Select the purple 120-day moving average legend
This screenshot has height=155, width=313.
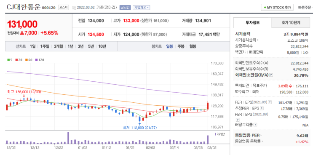coord(40,60)
